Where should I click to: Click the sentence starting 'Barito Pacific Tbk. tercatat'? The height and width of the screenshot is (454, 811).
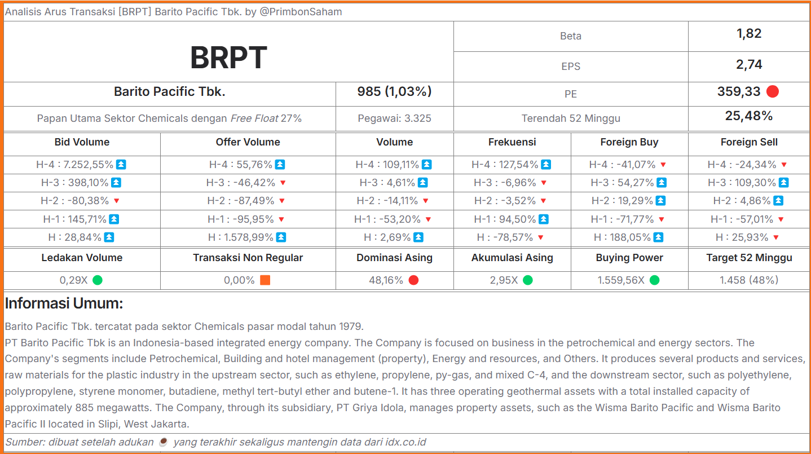tap(184, 326)
